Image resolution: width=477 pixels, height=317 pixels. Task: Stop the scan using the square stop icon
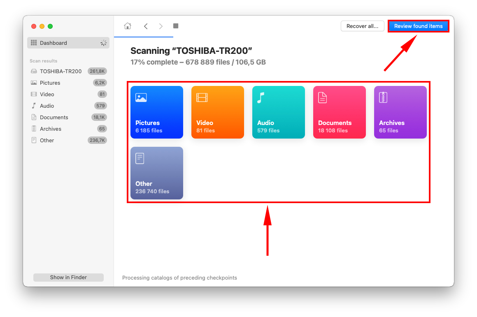coord(175,26)
